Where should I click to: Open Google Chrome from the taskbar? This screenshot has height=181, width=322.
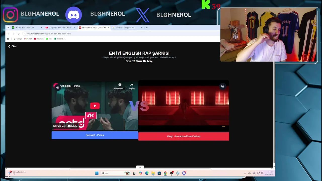165,173
